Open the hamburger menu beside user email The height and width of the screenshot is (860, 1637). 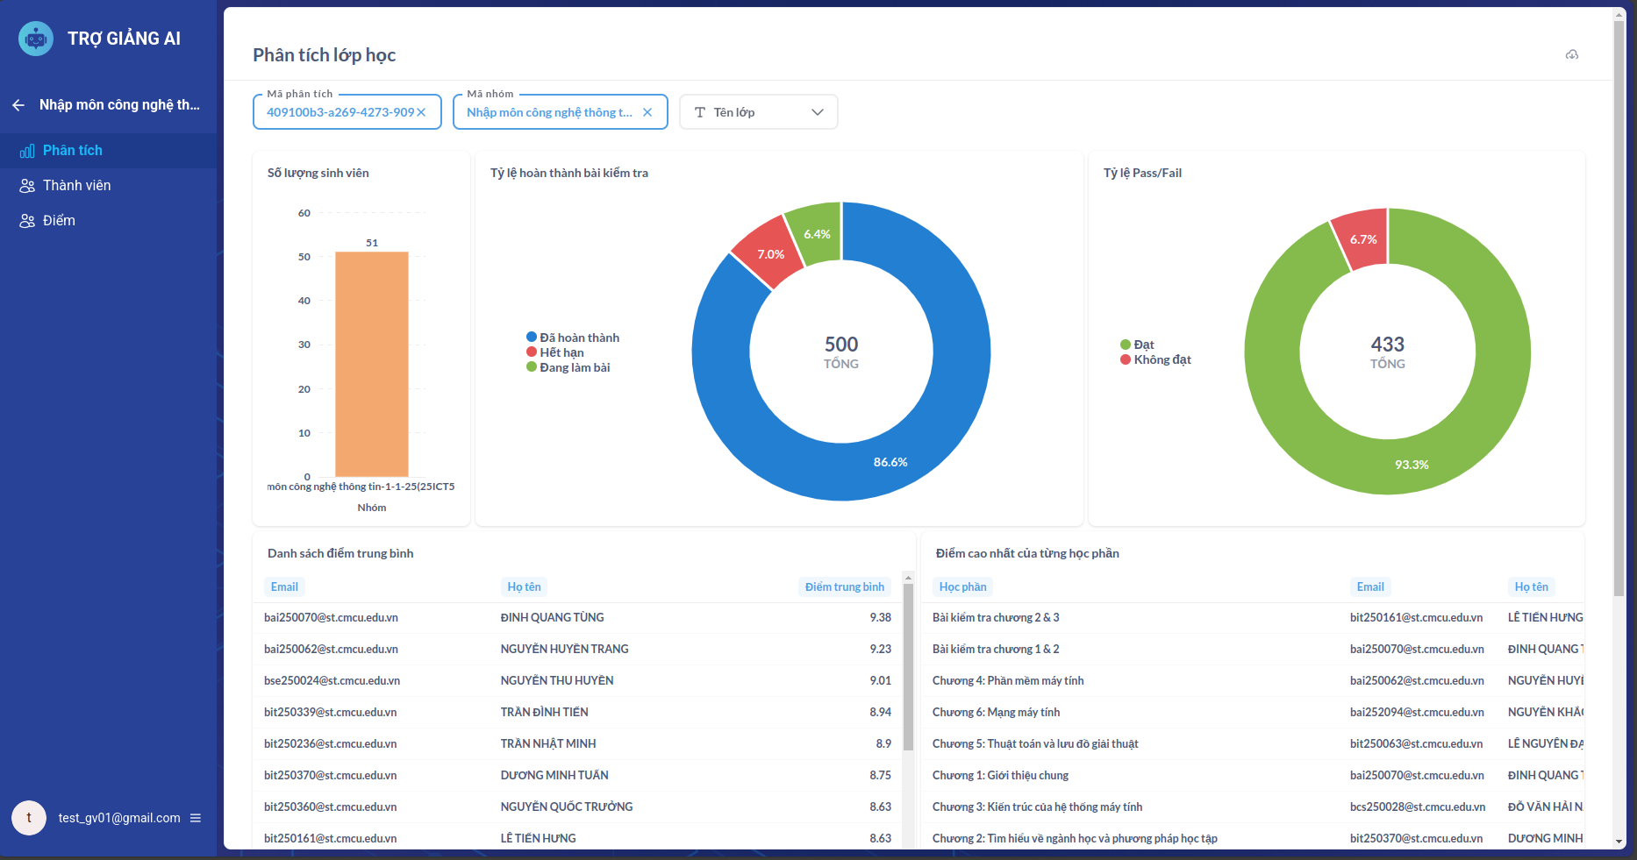click(196, 818)
